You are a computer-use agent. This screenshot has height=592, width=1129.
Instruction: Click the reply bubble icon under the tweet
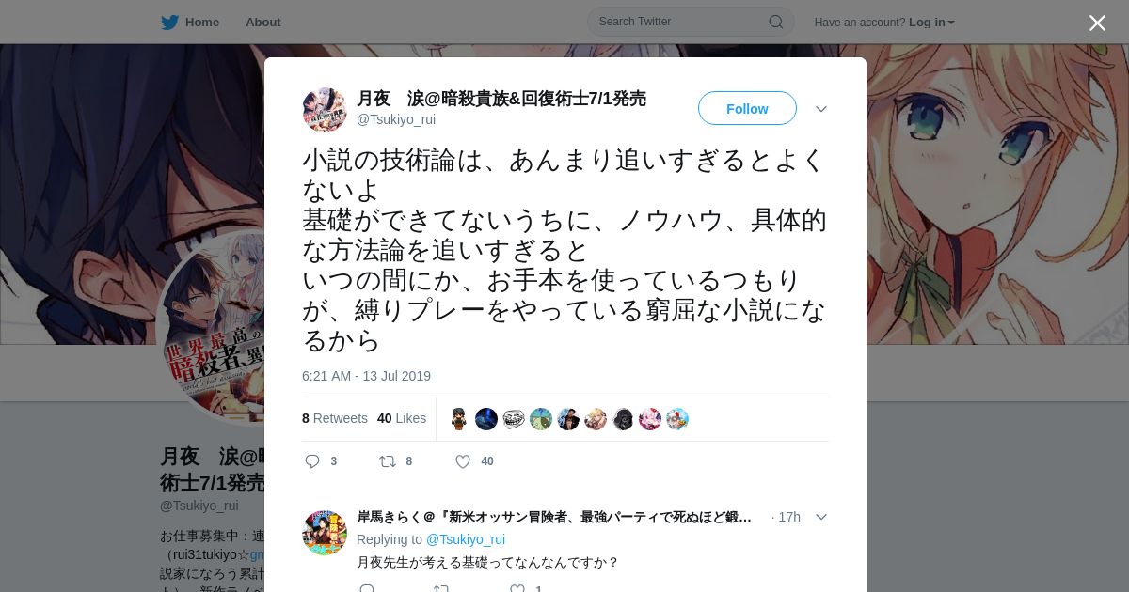pyautogui.click(x=313, y=461)
